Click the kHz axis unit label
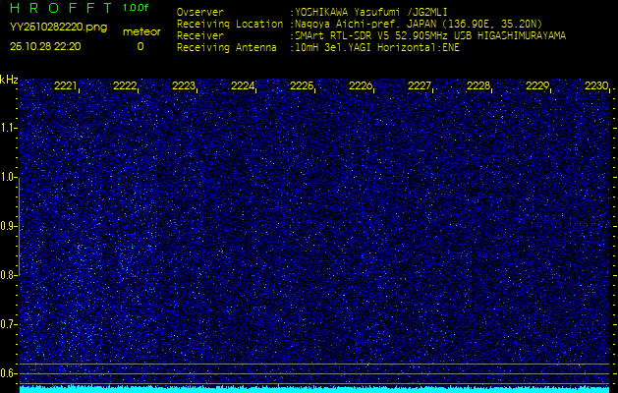Viewport: 618px width, 393px height. tap(9, 80)
